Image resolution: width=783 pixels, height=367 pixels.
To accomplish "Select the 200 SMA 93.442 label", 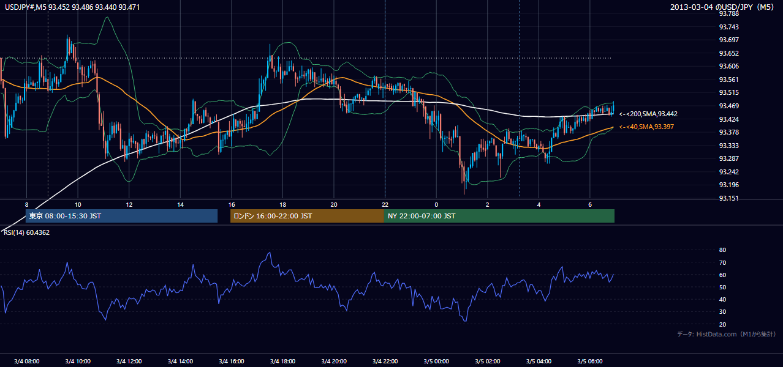I will click(648, 114).
